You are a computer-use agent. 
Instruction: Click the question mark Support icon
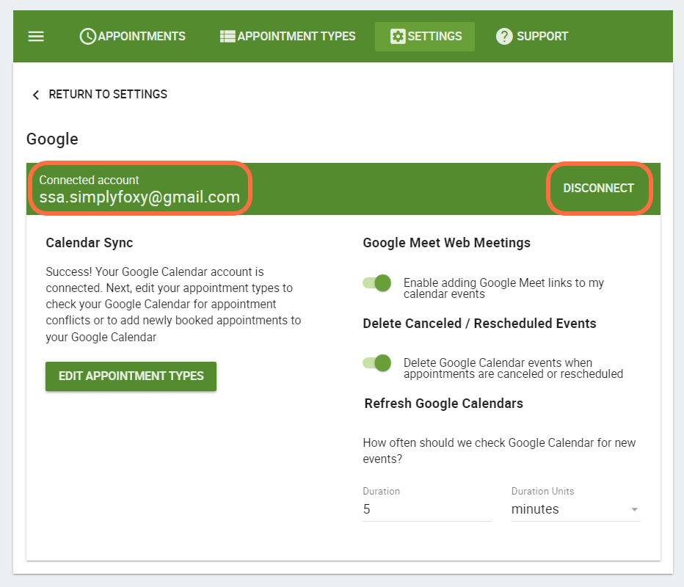504,36
